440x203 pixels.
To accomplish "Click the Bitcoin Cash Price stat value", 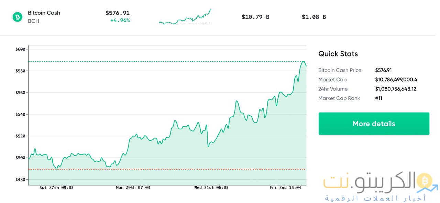I will pos(383,70).
